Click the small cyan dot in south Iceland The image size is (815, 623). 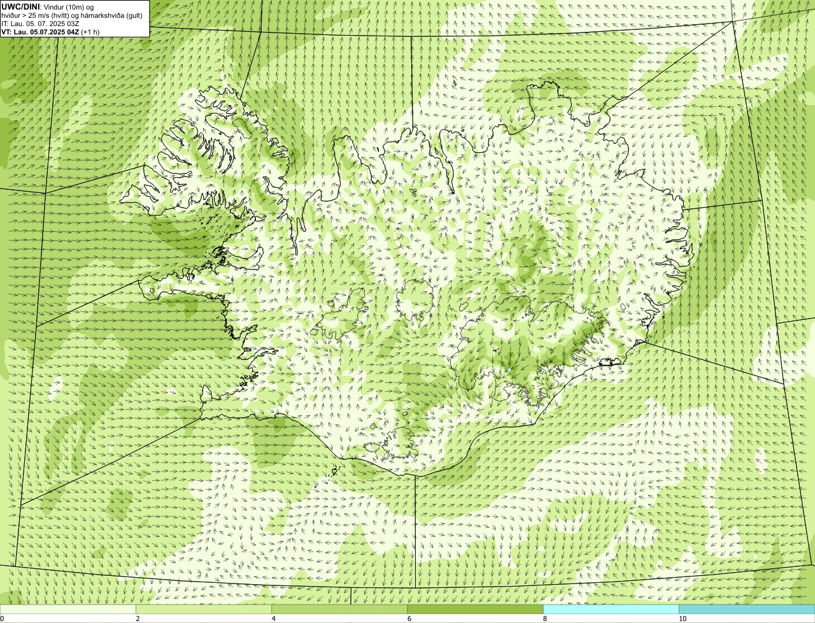(x=509, y=370)
